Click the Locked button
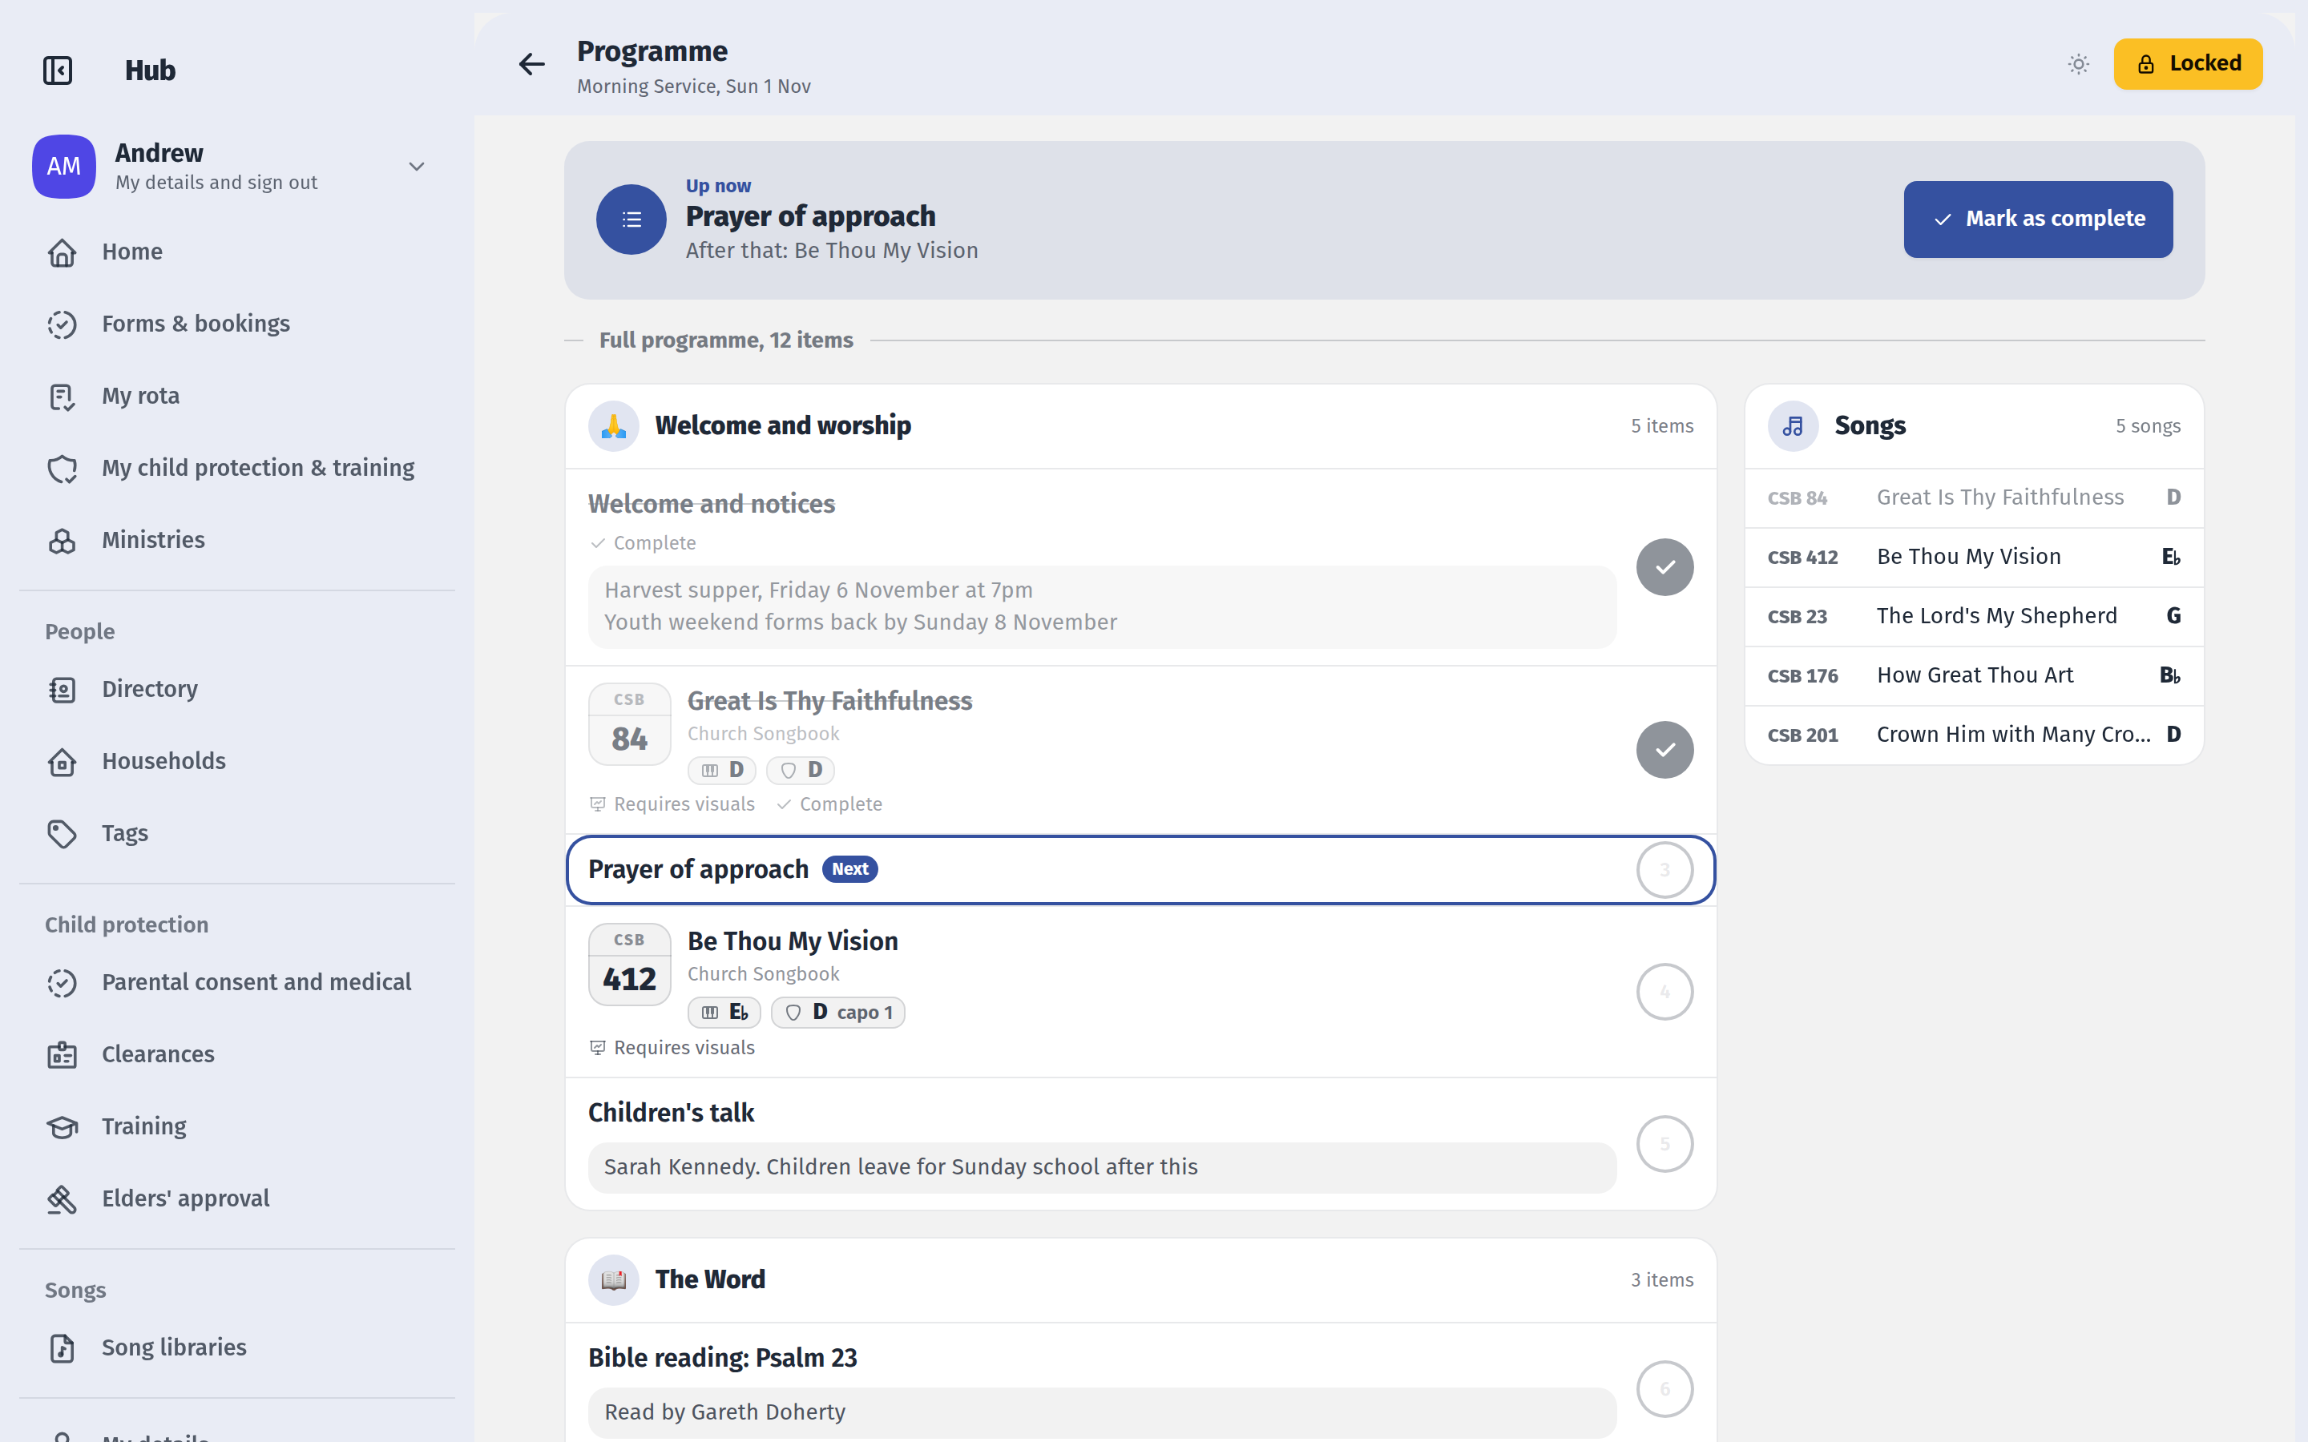The height and width of the screenshot is (1442, 2308). (2188, 64)
